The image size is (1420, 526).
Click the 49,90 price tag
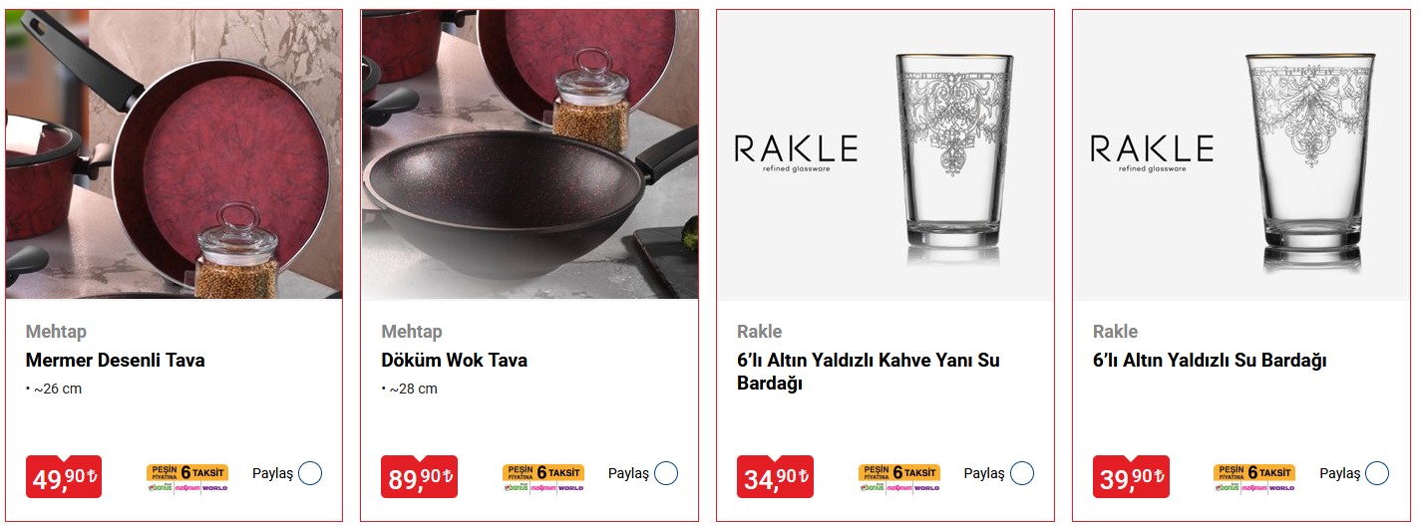click(x=64, y=477)
